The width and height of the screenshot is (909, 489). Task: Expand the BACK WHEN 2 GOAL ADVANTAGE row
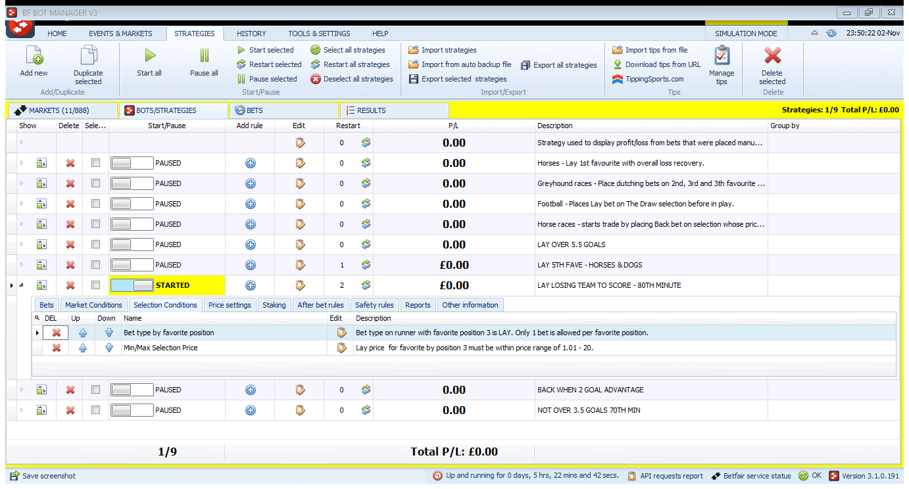click(21, 390)
